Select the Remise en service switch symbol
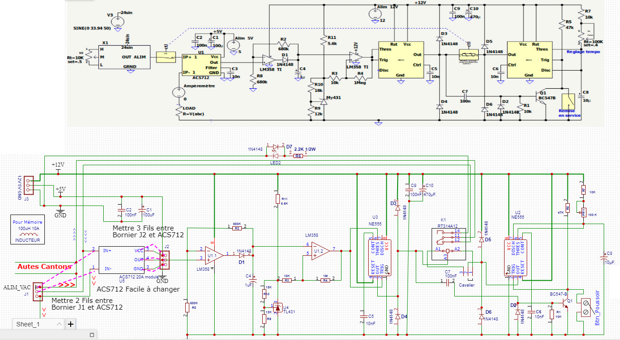The height and width of the screenshot is (340, 620). (x=569, y=101)
